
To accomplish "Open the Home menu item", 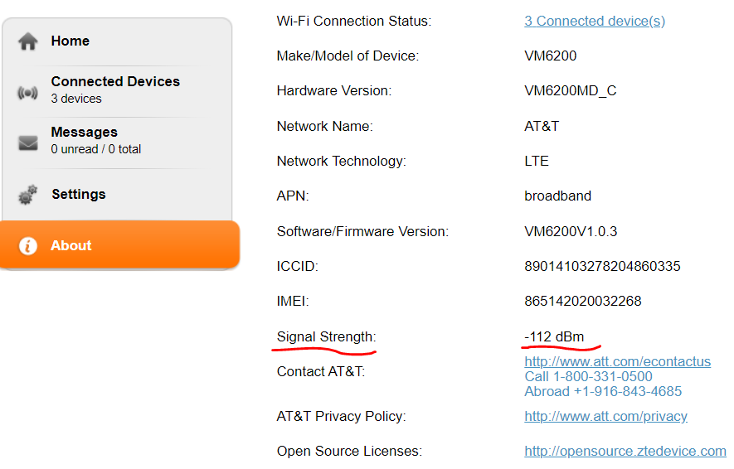I will [x=70, y=41].
